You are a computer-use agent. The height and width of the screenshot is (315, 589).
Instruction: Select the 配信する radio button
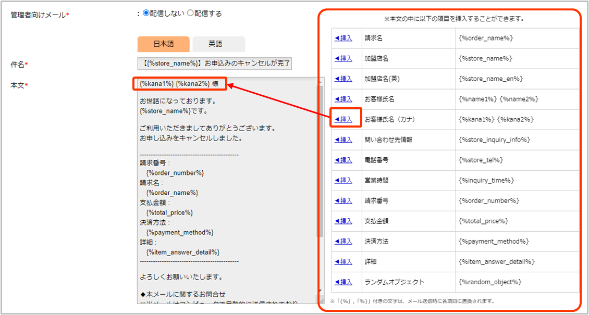[x=190, y=14]
